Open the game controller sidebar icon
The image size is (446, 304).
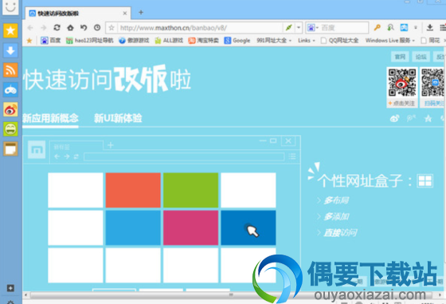pyautogui.click(x=10, y=90)
